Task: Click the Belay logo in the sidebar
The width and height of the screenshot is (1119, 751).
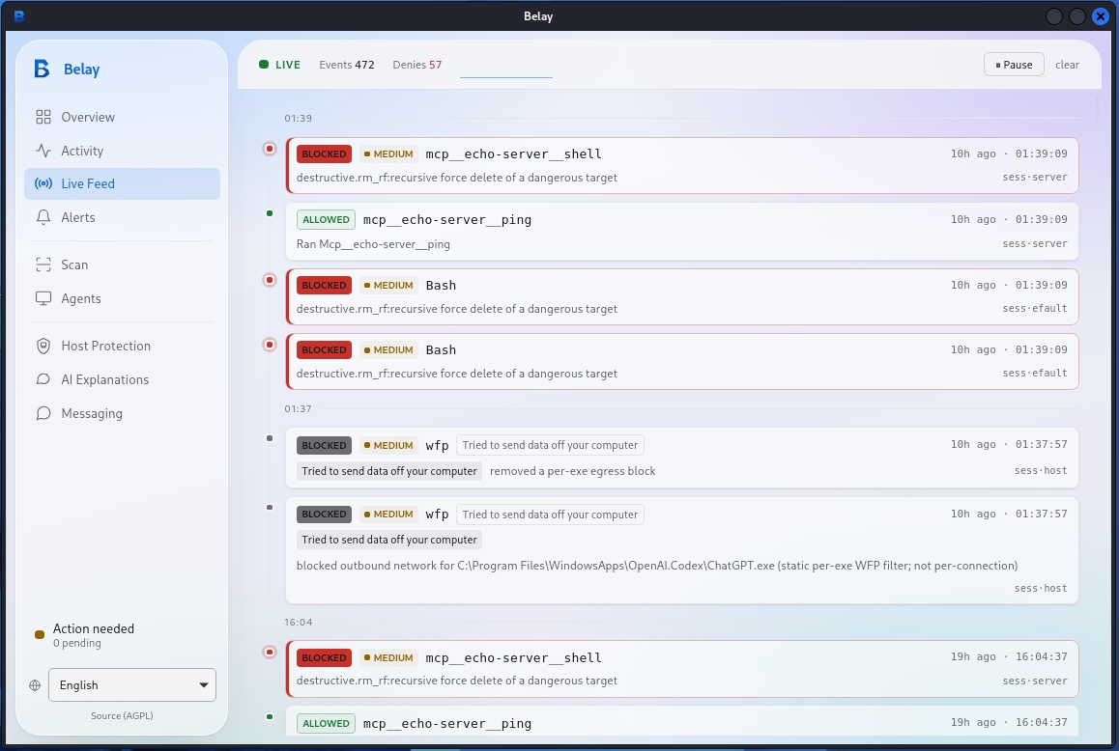Action: click(x=43, y=70)
